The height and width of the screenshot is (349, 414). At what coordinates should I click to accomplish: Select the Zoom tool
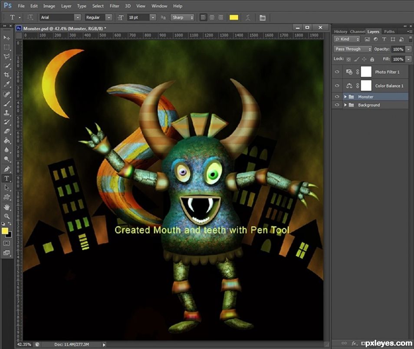(x=7, y=216)
